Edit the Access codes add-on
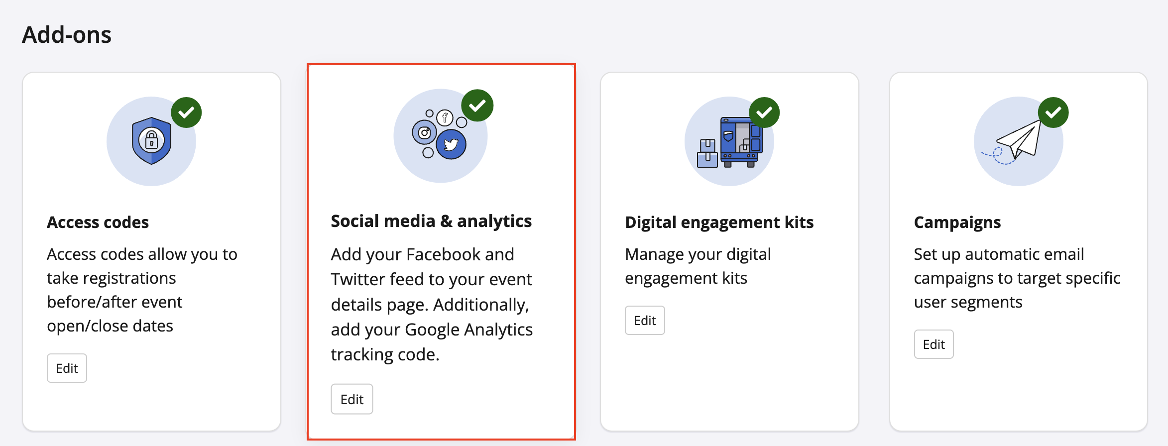1168x446 pixels. [67, 368]
